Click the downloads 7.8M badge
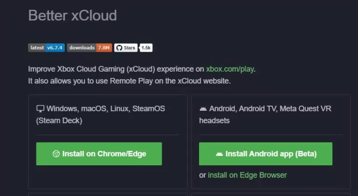Screen dimensions: 358x196 pos(89,48)
